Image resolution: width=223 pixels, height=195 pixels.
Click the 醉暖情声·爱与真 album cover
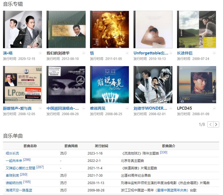click(x=22, y=85)
